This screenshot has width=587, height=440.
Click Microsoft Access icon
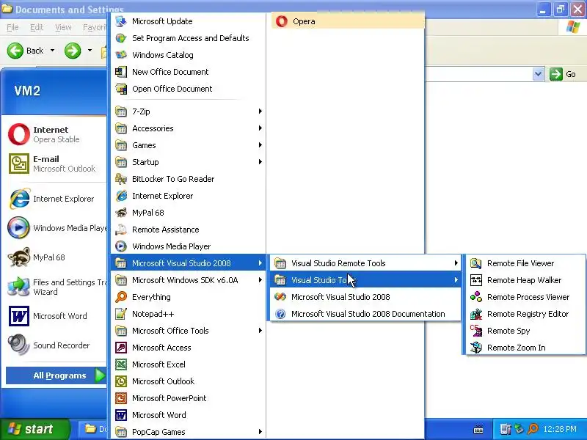[x=121, y=348]
